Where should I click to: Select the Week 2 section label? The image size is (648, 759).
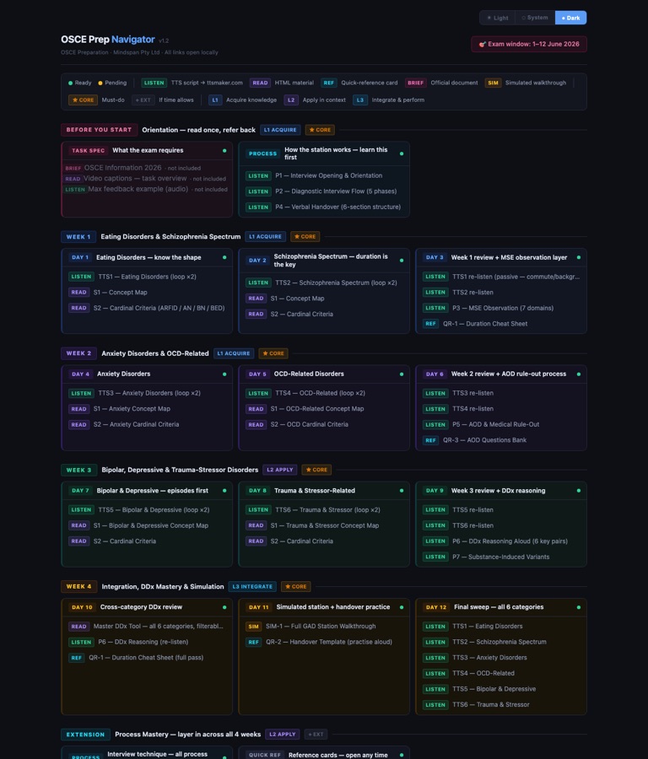pyautogui.click(x=78, y=353)
